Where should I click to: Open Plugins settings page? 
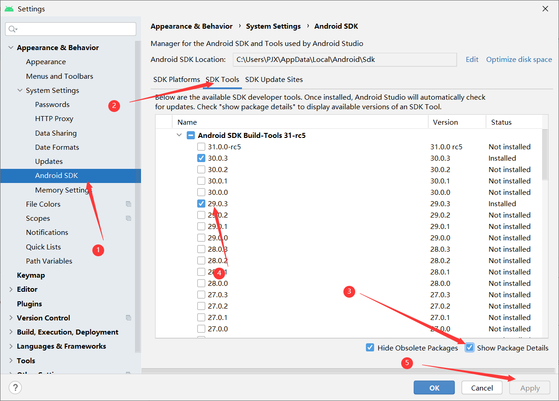click(29, 304)
